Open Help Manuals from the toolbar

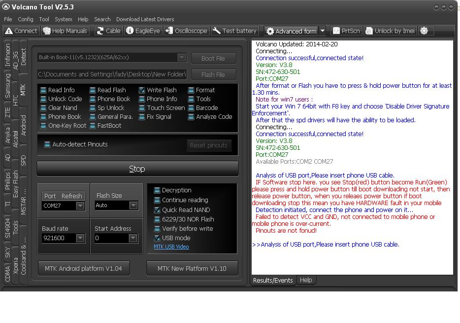coord(65,31)
